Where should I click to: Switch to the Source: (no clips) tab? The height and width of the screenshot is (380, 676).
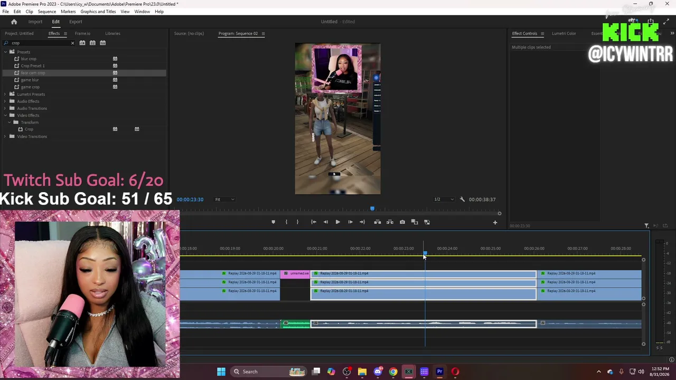189,34
